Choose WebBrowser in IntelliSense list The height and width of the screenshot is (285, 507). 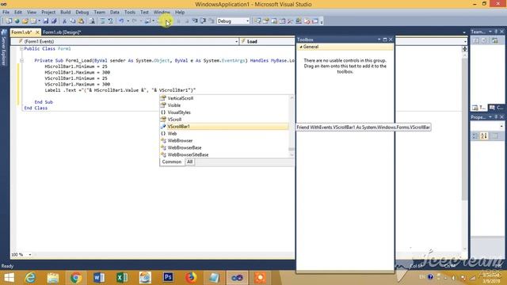(224, 141)
